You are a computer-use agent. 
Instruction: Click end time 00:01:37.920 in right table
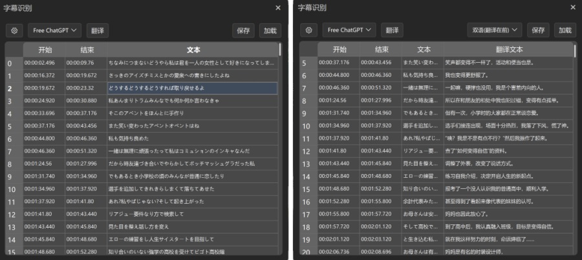381,126
